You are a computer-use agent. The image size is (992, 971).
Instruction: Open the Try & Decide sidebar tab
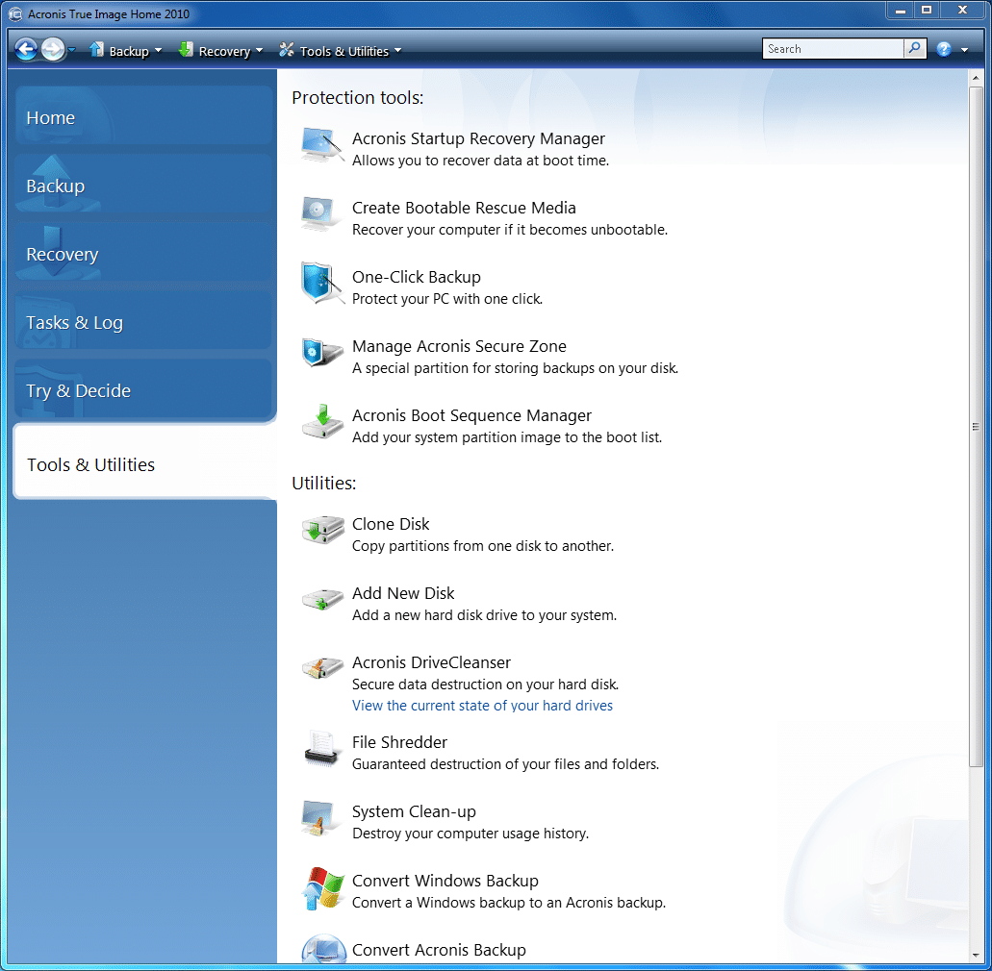(144, 389)
